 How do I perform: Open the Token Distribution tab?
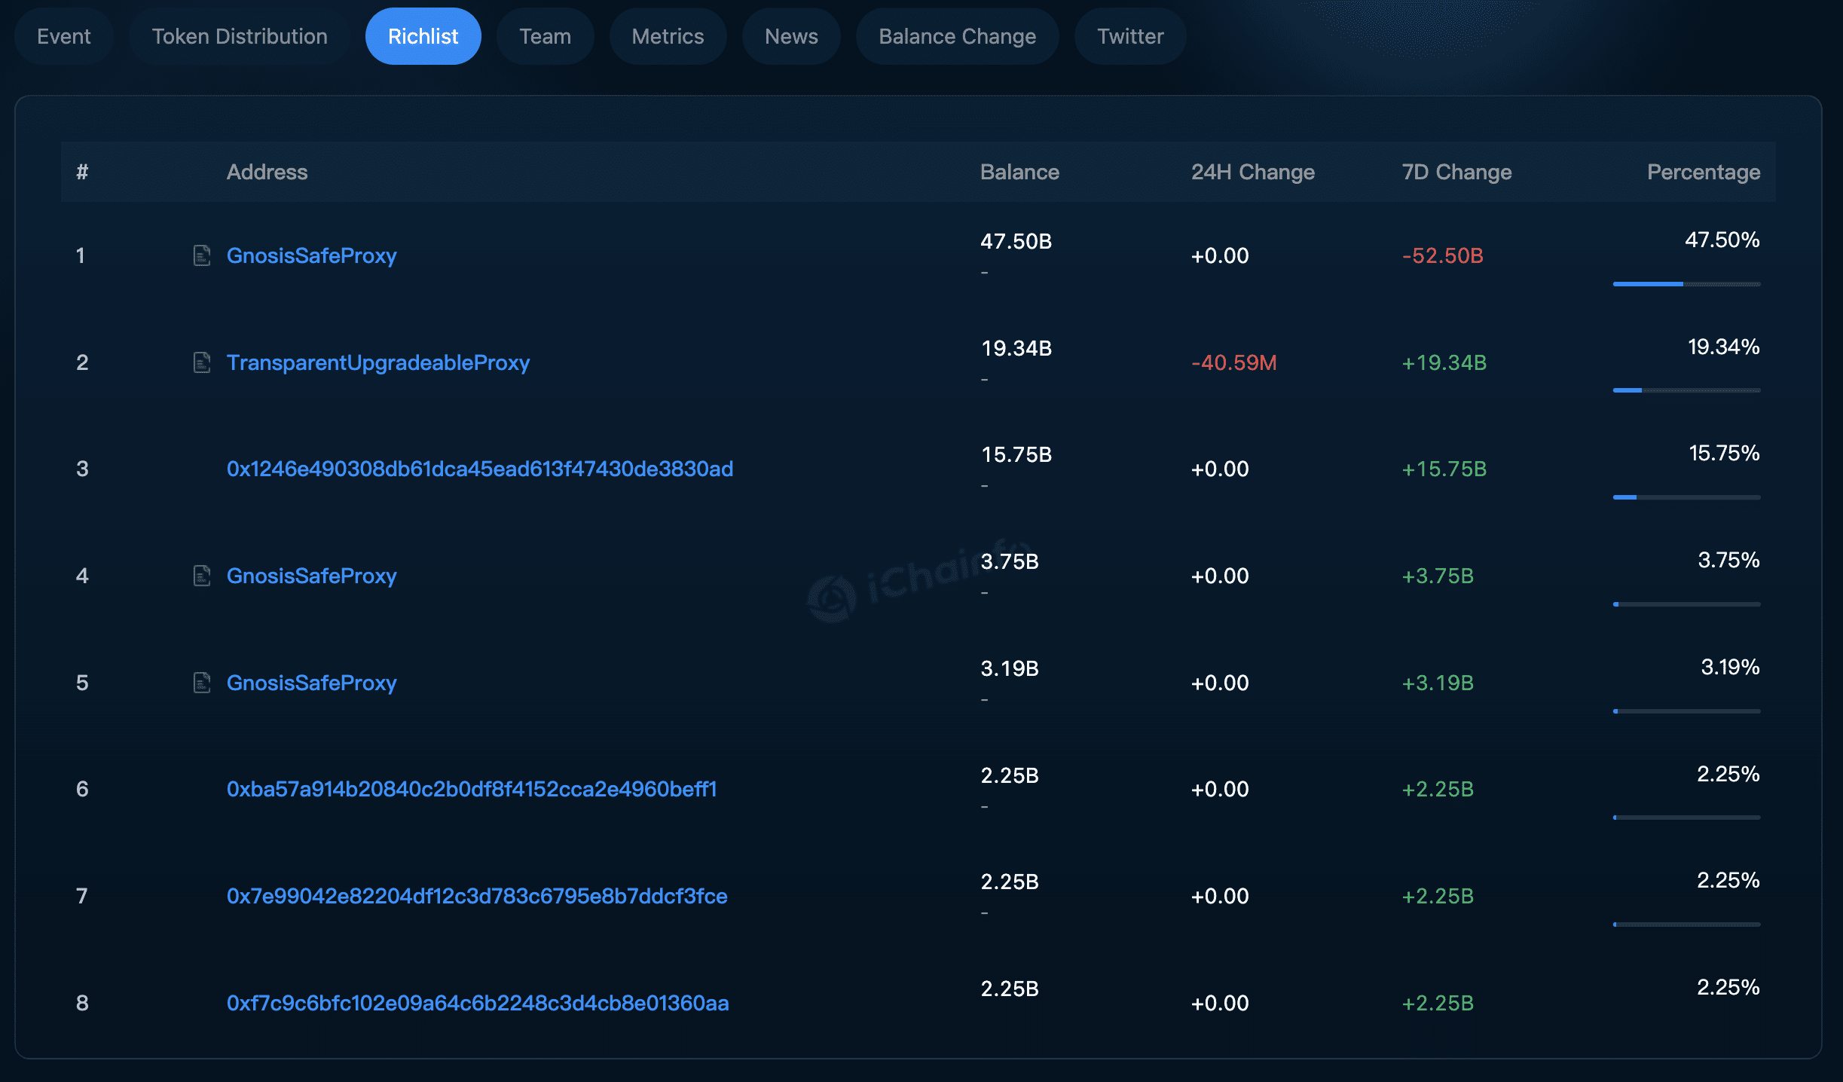tap(239, 35)
